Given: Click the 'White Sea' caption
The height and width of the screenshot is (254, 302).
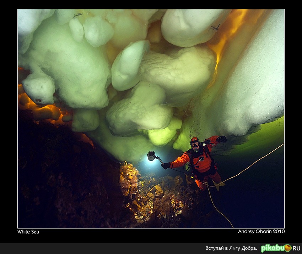Looking at the screenshot, I should pyautogui.click(x=28, y=232).
